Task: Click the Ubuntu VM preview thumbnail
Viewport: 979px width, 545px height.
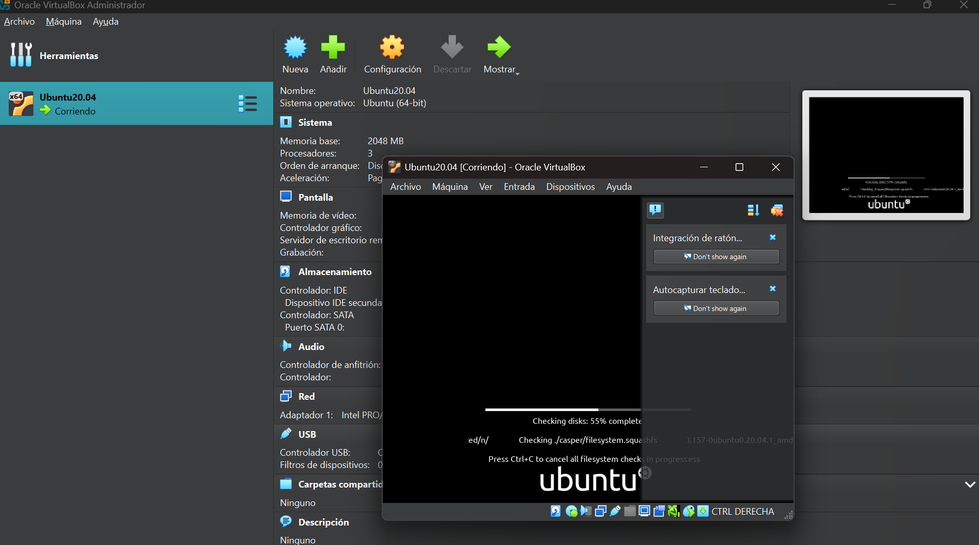Action: pyautogui.click(x=886, y=155)
